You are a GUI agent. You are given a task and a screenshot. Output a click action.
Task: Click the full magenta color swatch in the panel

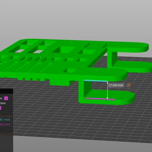pyautogui.click(x=6, y=98)
